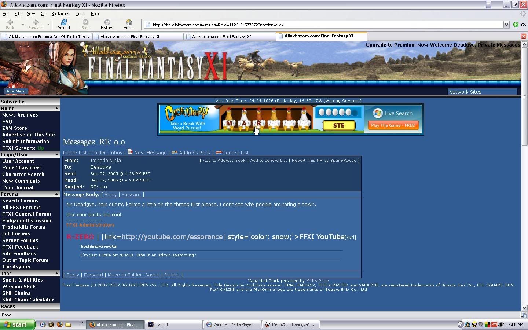The width and height of the screenshot is (528, 330).
Task: Click the status bar icon at far right
Action: (x=524, y=315)
